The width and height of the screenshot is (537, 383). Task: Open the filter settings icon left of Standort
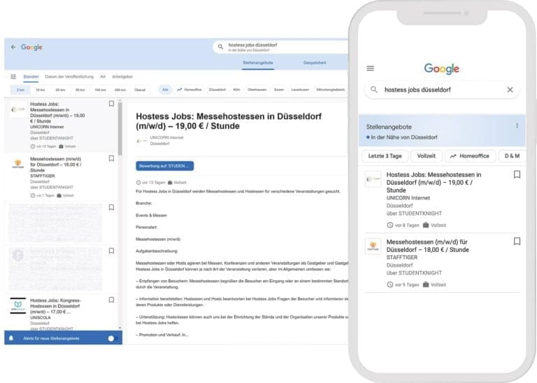[x=13, y=76]
